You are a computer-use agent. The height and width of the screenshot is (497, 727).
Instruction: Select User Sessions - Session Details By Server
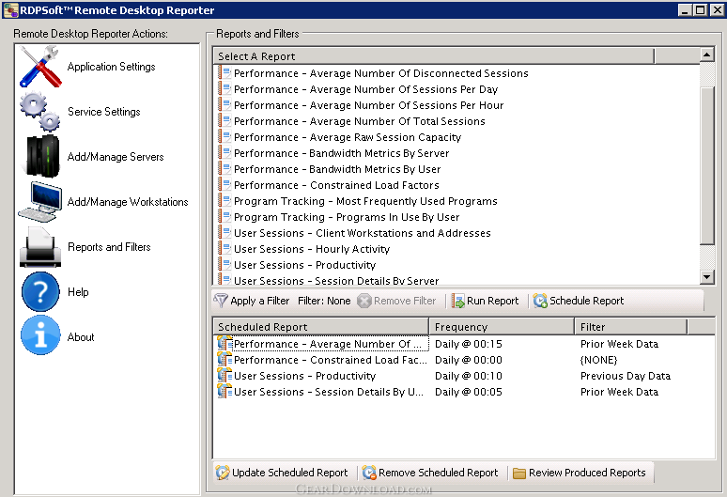[336, 280]
